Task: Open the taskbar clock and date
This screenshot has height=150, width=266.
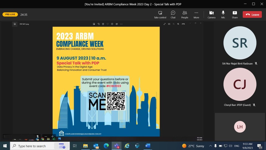Action: [x=247, y=146]
